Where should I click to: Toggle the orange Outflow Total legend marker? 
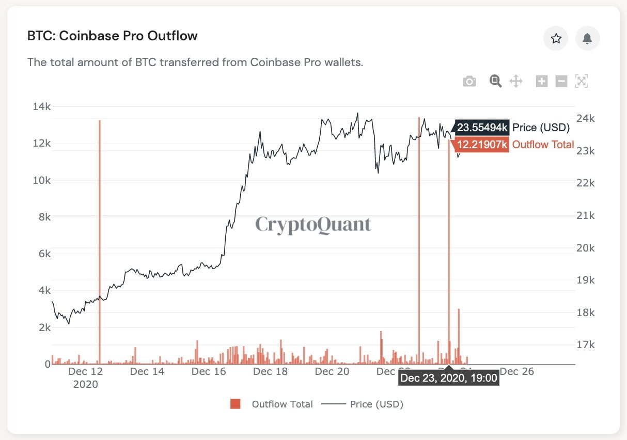click(236, 404)
